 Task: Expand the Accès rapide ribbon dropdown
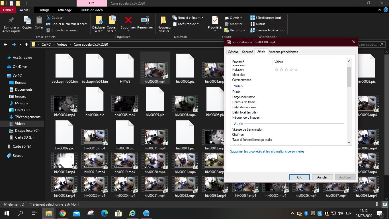pos(188,24)
